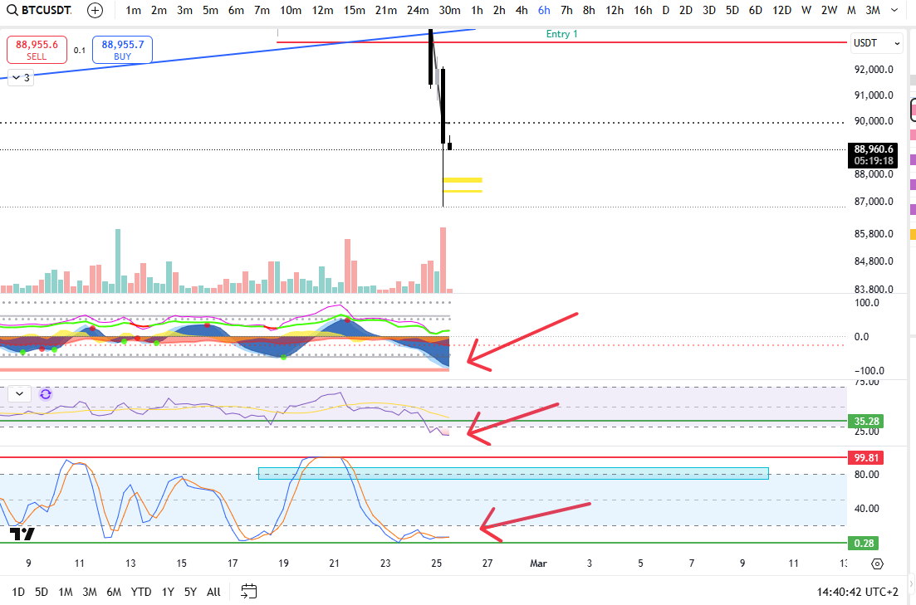This screenshot has height=605, width=916.
Task: Open chart settings gear icon on time axis
Action: 877,564
